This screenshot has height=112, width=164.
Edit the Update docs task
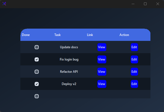(134, 47)
